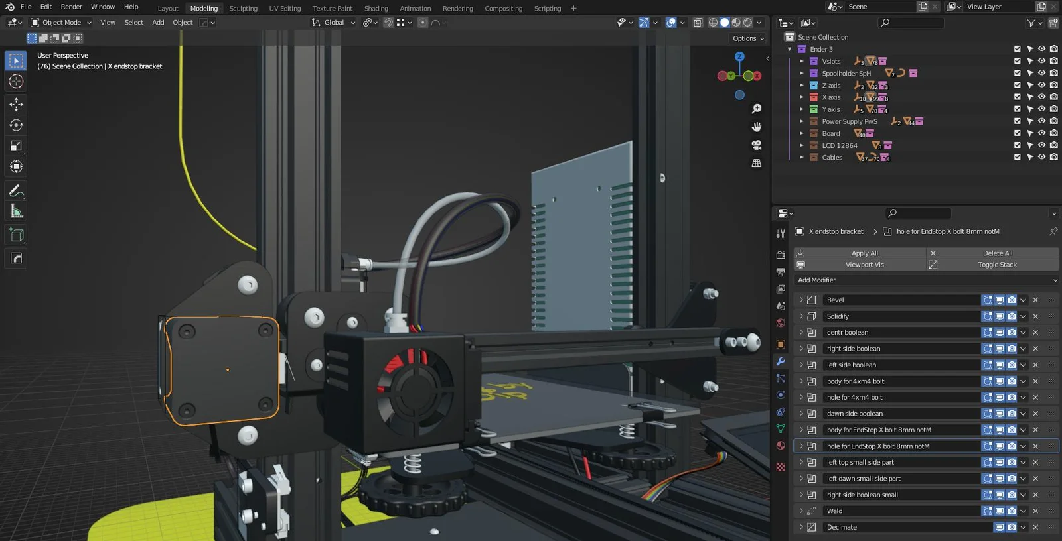Open the Render menu

[71, 7]
